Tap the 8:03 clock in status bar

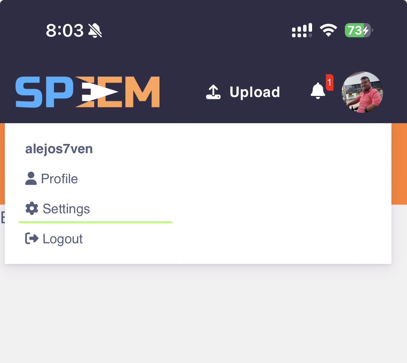point(65,30)
